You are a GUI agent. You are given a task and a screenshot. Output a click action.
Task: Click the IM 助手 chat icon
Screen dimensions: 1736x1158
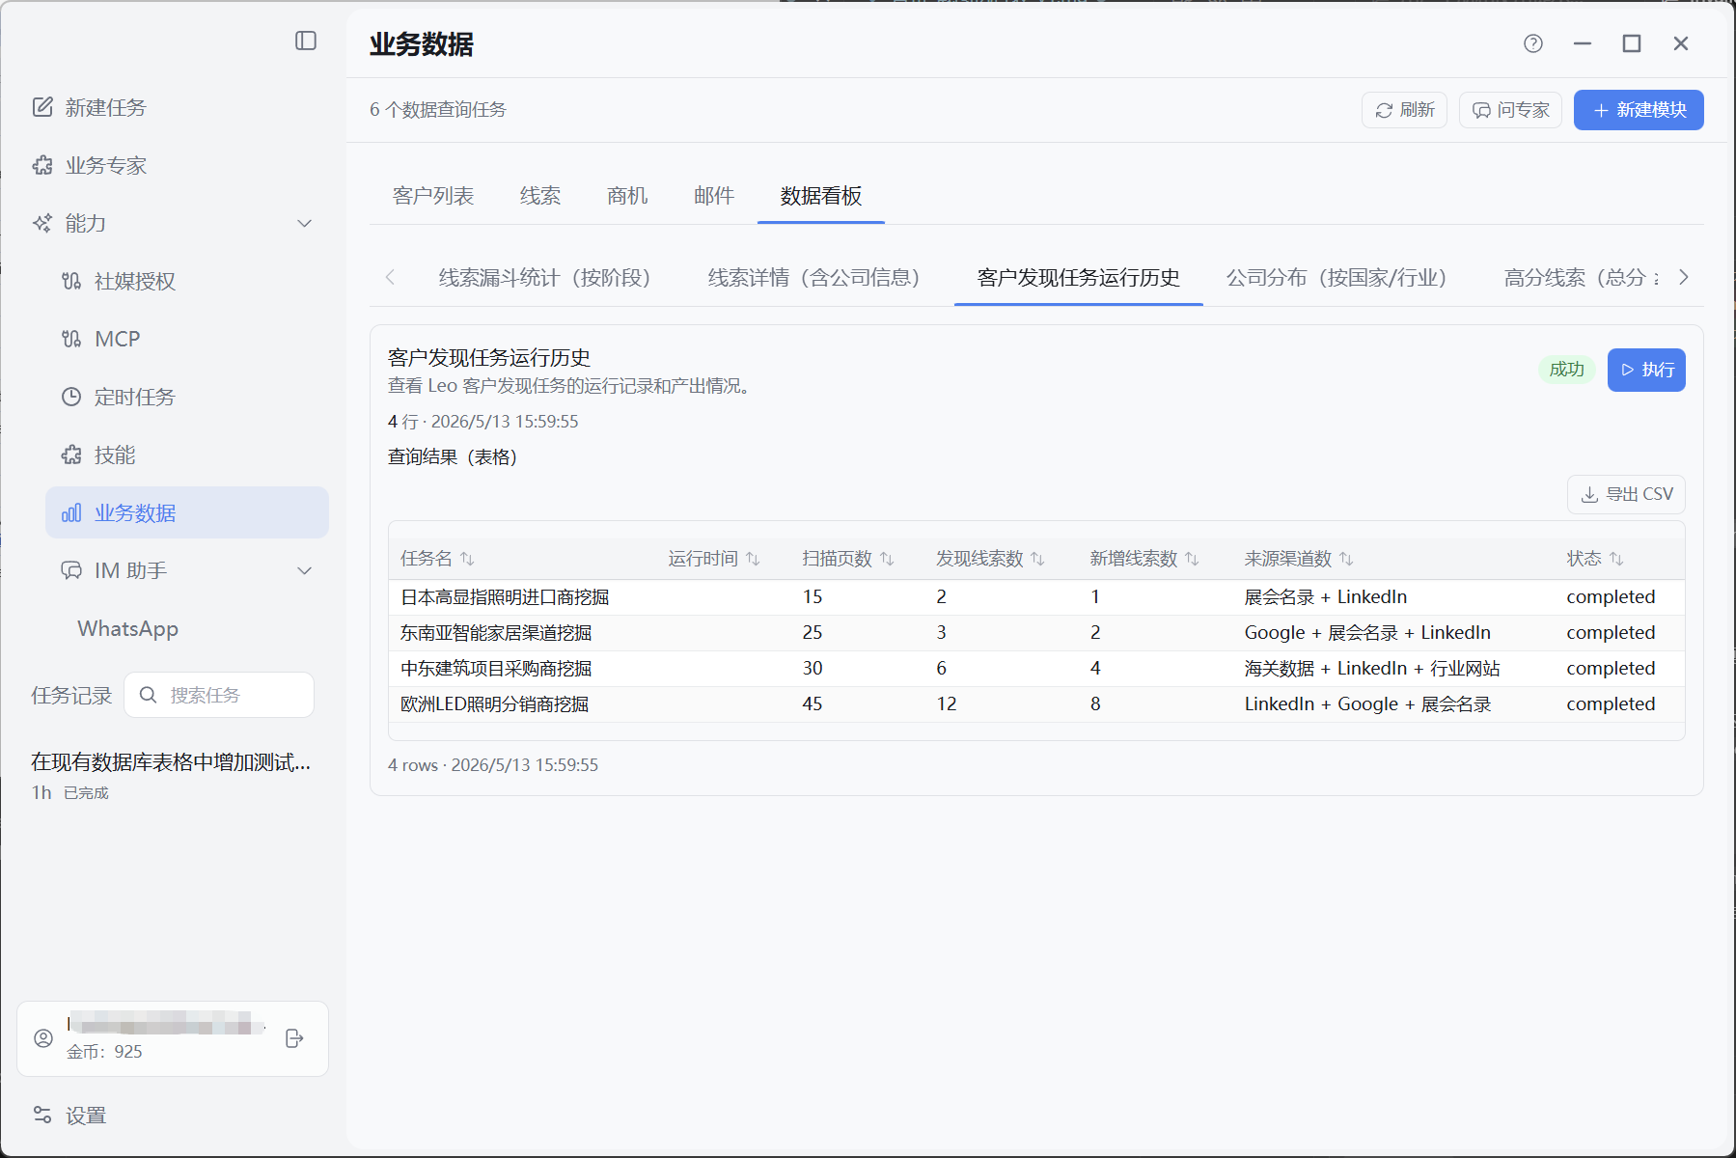71,570
